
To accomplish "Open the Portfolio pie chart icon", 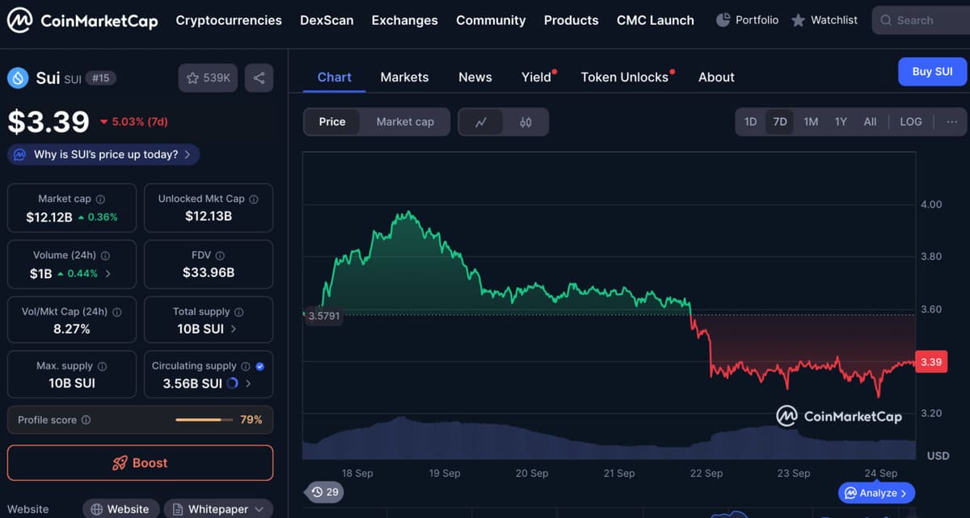I will (x=723, y=20).
